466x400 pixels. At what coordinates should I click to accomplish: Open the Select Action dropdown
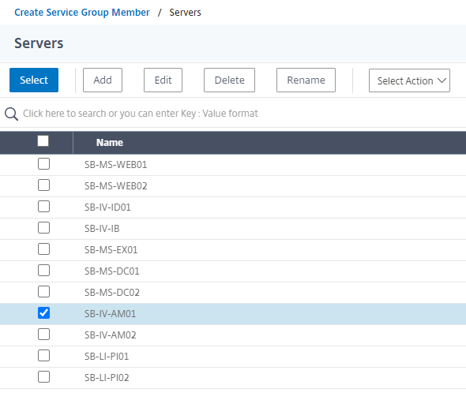pyautogui.click(x=409, y=80)
